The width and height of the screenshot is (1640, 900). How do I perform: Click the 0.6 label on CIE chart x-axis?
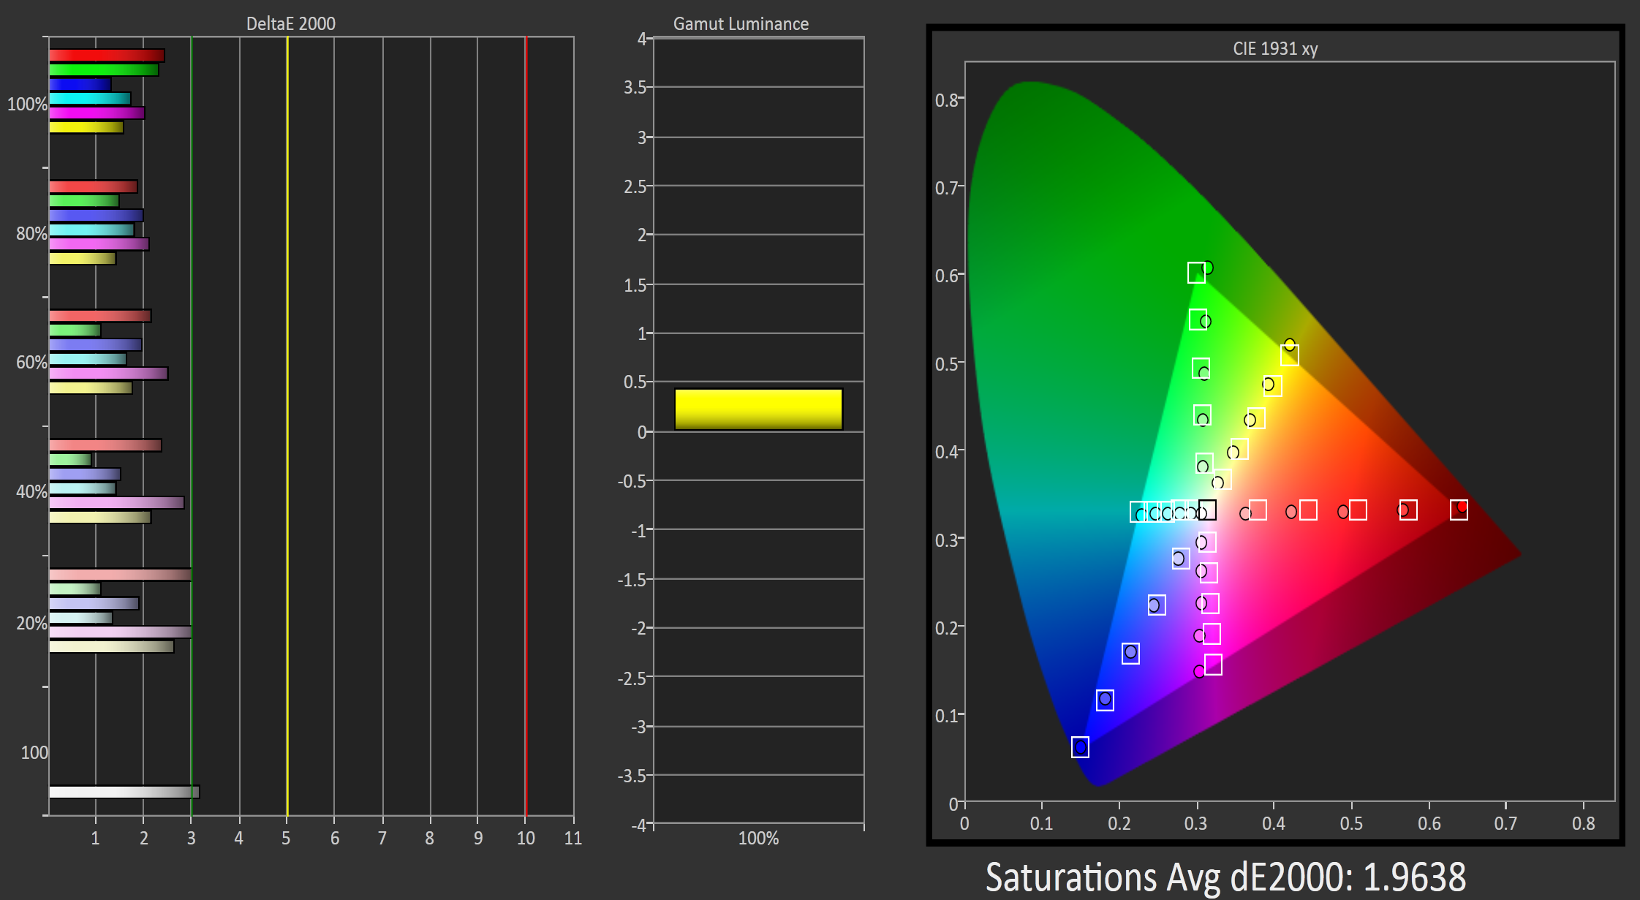[1429, 823]
